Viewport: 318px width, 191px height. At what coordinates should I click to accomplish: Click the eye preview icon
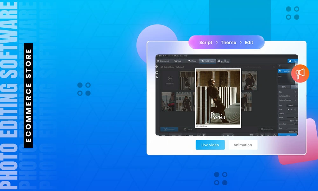pyautogui.click(x=199, y=135)
